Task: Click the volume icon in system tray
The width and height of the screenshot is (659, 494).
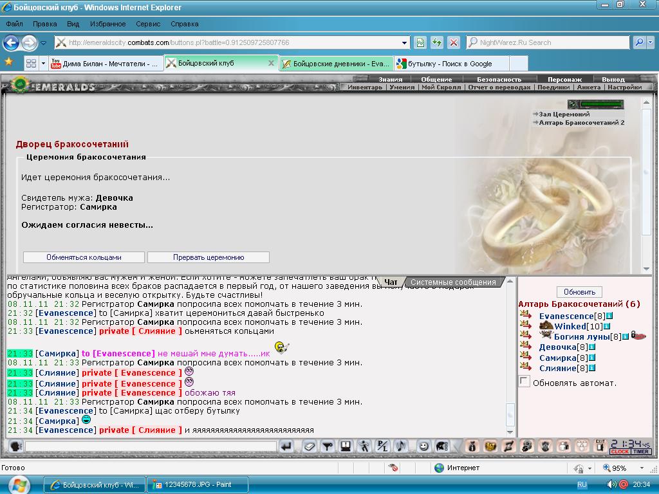Action: point(611,484)
